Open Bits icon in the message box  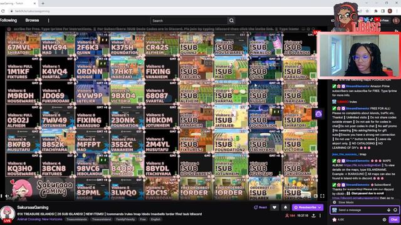click(x=388, y=210)
